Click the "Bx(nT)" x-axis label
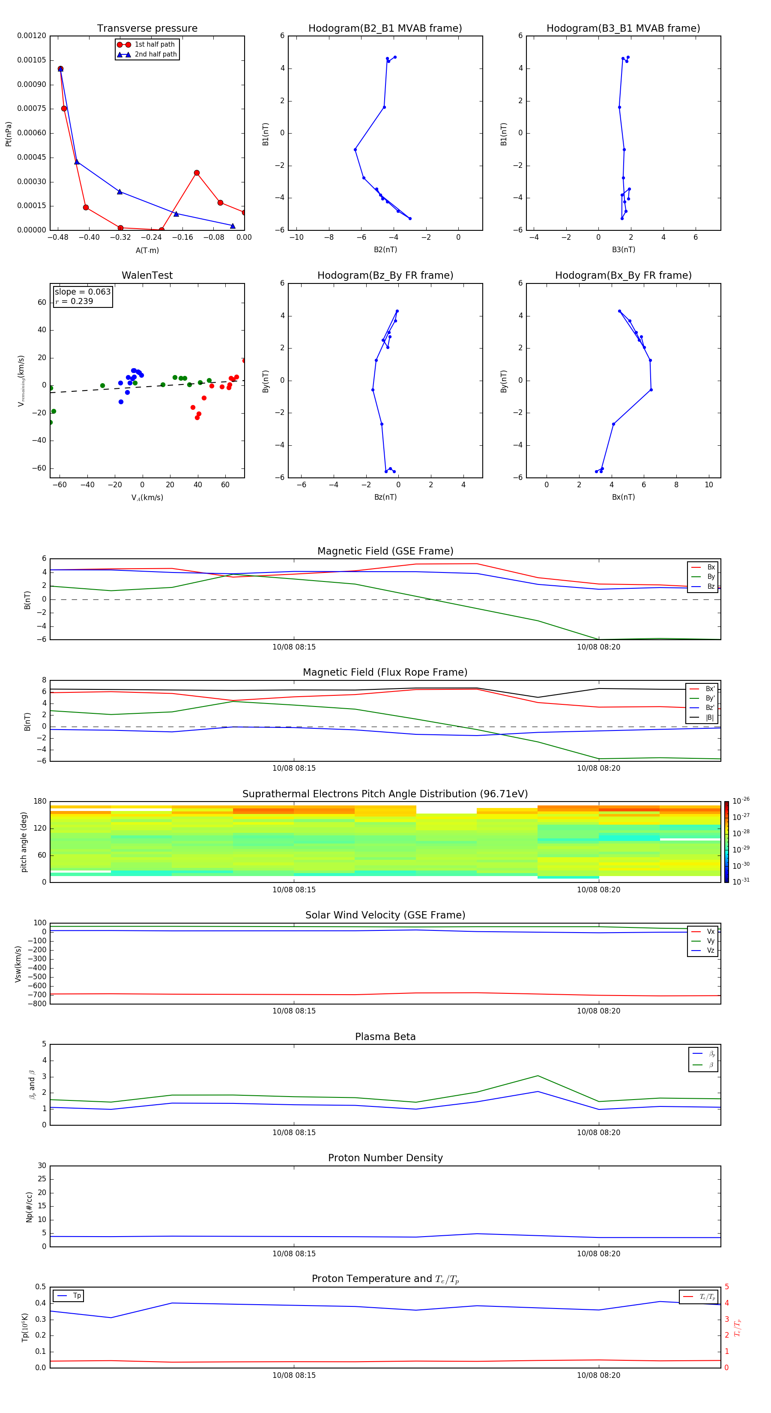The image size is (771, 1413). point(623,497)
